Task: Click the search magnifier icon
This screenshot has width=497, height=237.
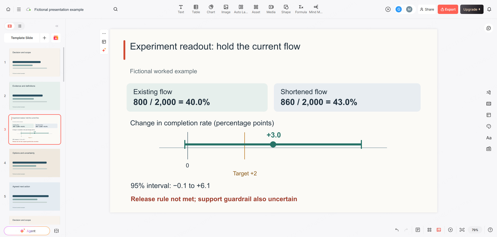Action: 115,9
